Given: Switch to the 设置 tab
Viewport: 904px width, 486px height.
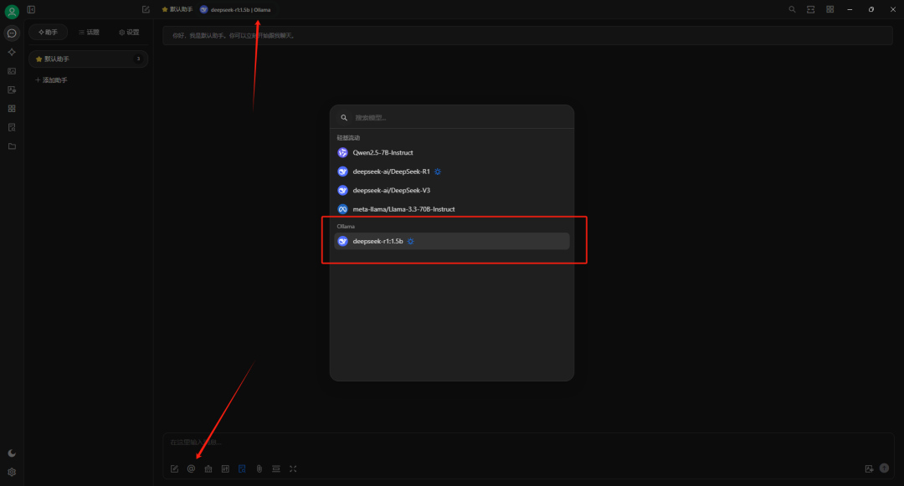Looking at the screenshot, I should tap(129, 33).
